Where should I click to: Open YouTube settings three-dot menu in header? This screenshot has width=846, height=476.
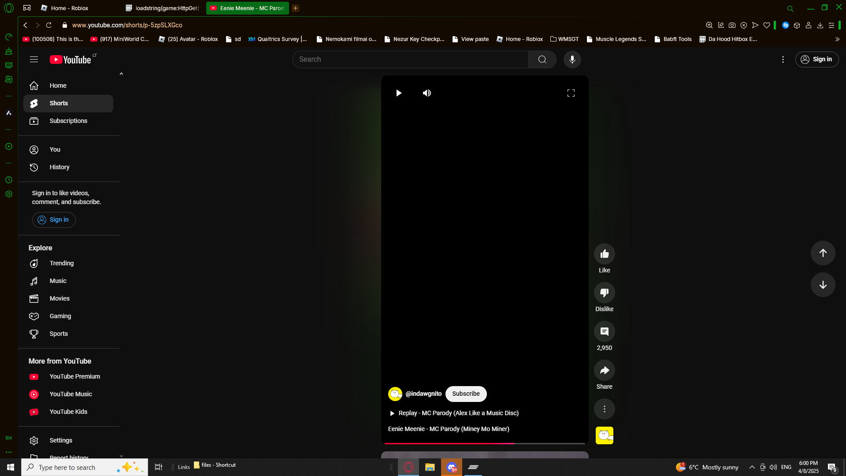(783, 59)
